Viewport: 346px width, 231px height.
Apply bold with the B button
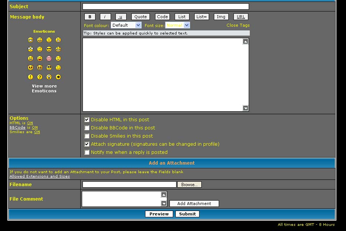(90, 17)
